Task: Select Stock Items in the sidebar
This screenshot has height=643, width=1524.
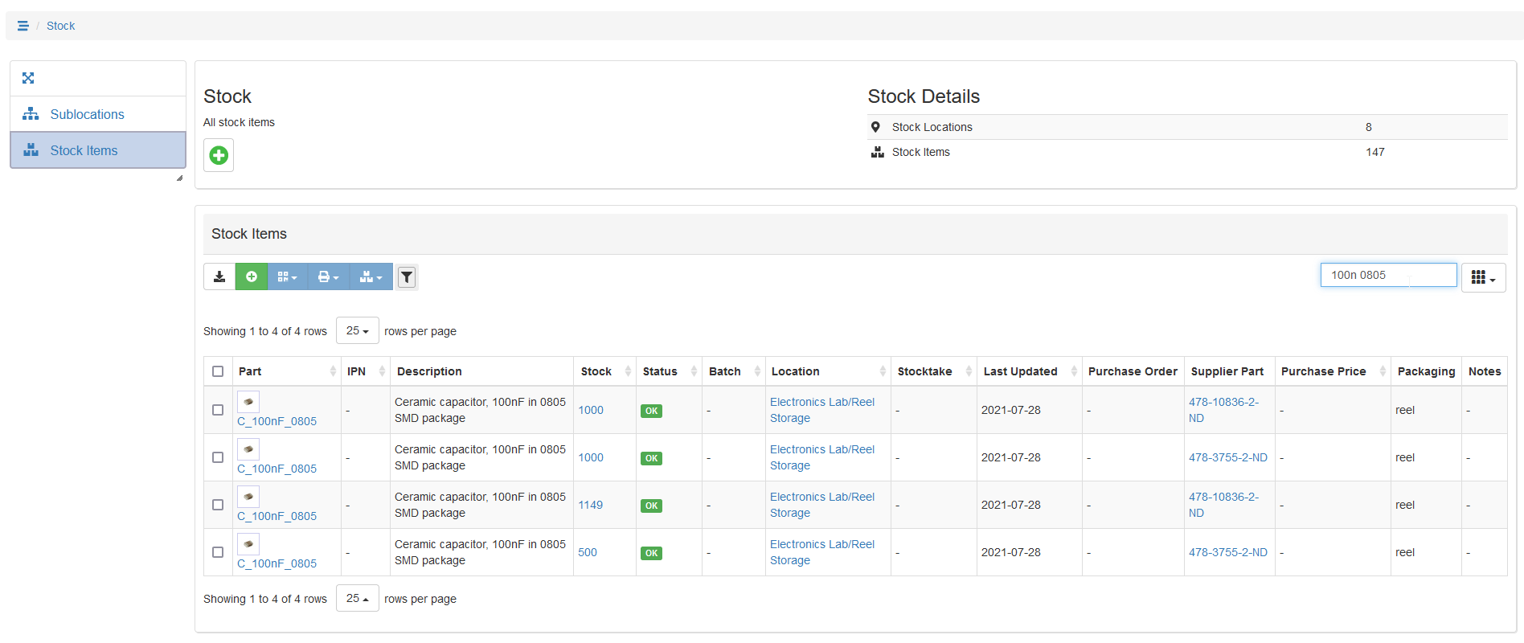Action: 84,150
